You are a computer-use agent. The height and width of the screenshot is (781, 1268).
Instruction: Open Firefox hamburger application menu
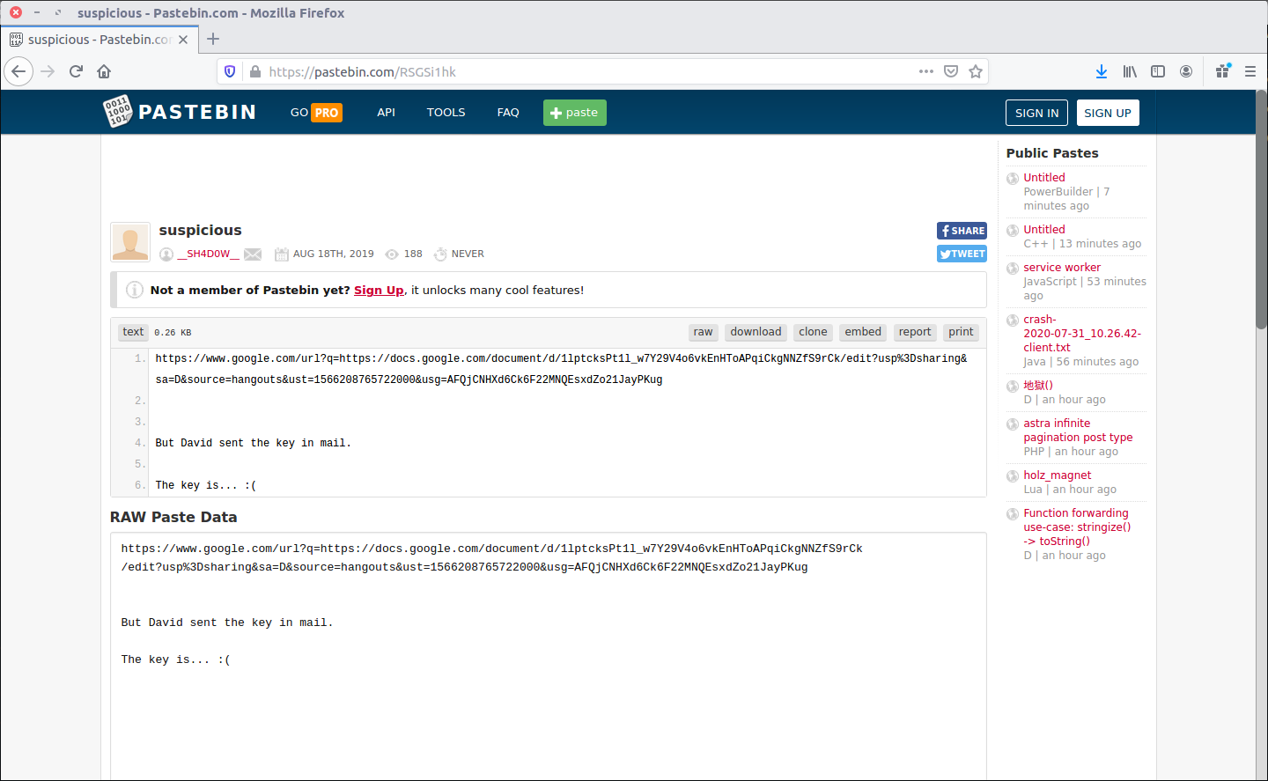coord(1250,71)
